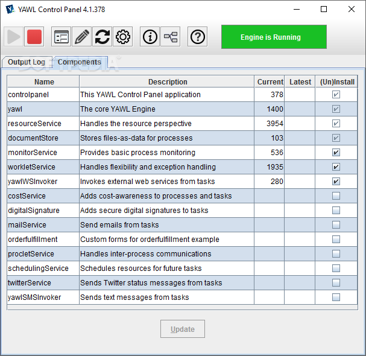Click 'The core YAWL Engine' description

(x=167, y=109)
